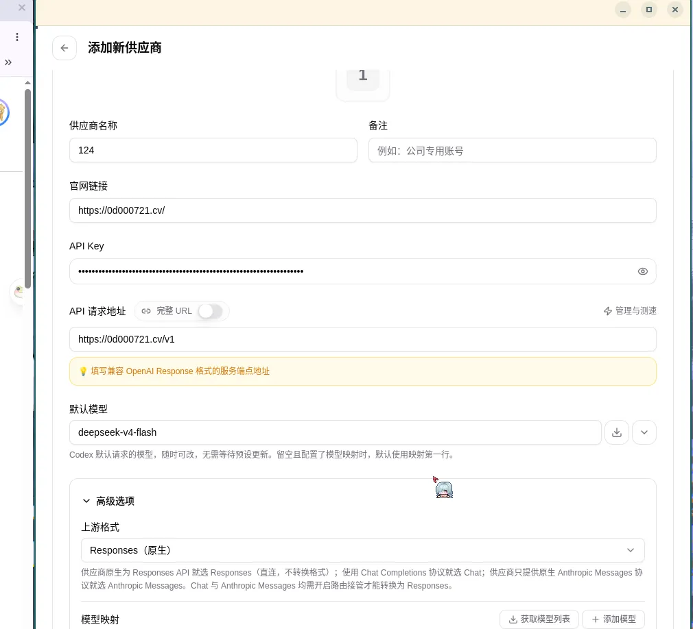Click the left window vertical scrollbar

tap(28, 189)
